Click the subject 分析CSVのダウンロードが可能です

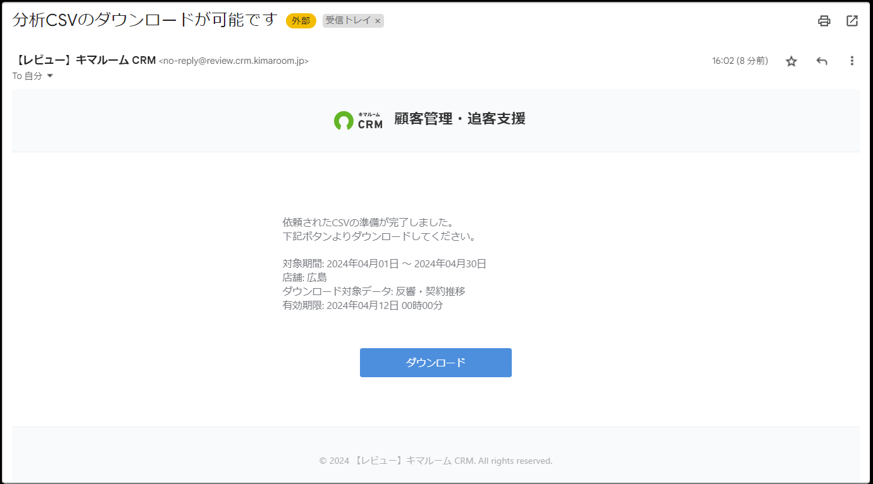[x=145, y=20]
